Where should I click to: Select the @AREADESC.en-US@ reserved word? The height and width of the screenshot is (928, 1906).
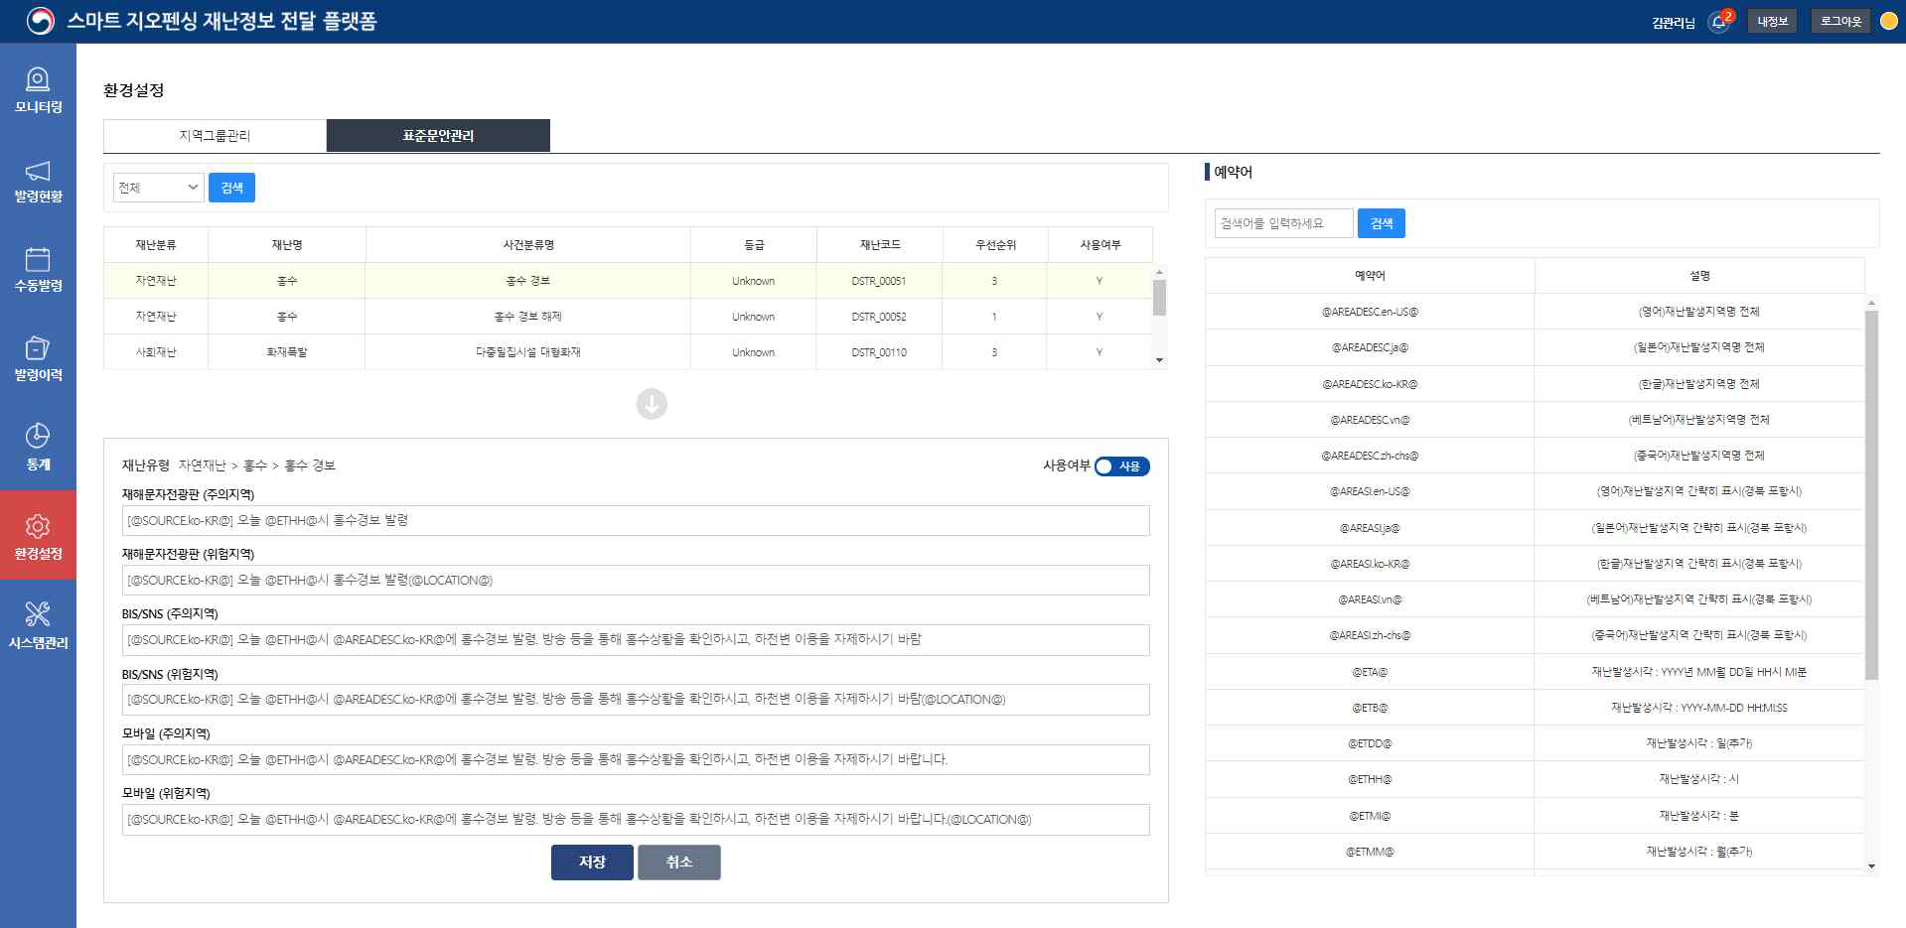pos(1370,312)
